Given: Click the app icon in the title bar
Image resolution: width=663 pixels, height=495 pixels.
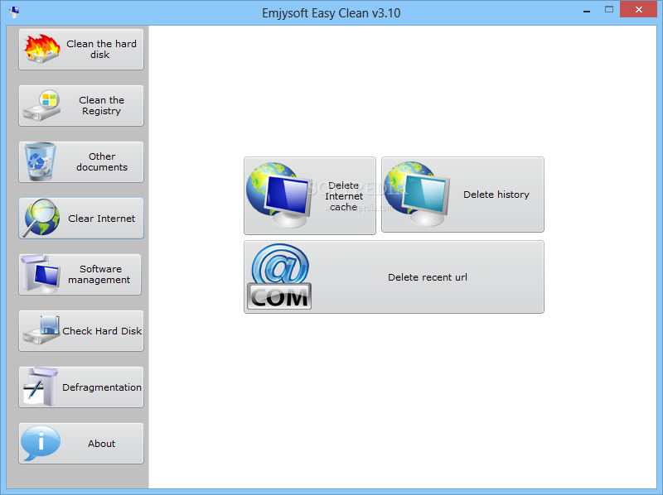Looking at the screenshot, I should coord(14,12).
